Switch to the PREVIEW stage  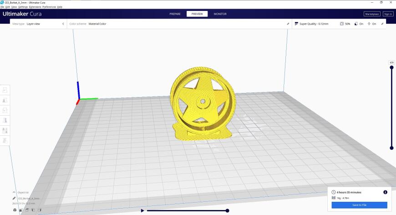click(197, 14)
